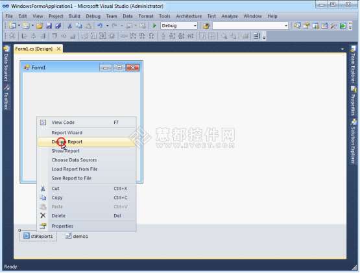Click the Find in Files icon
This screenshot has height=273, width=360.
point(206,26)
